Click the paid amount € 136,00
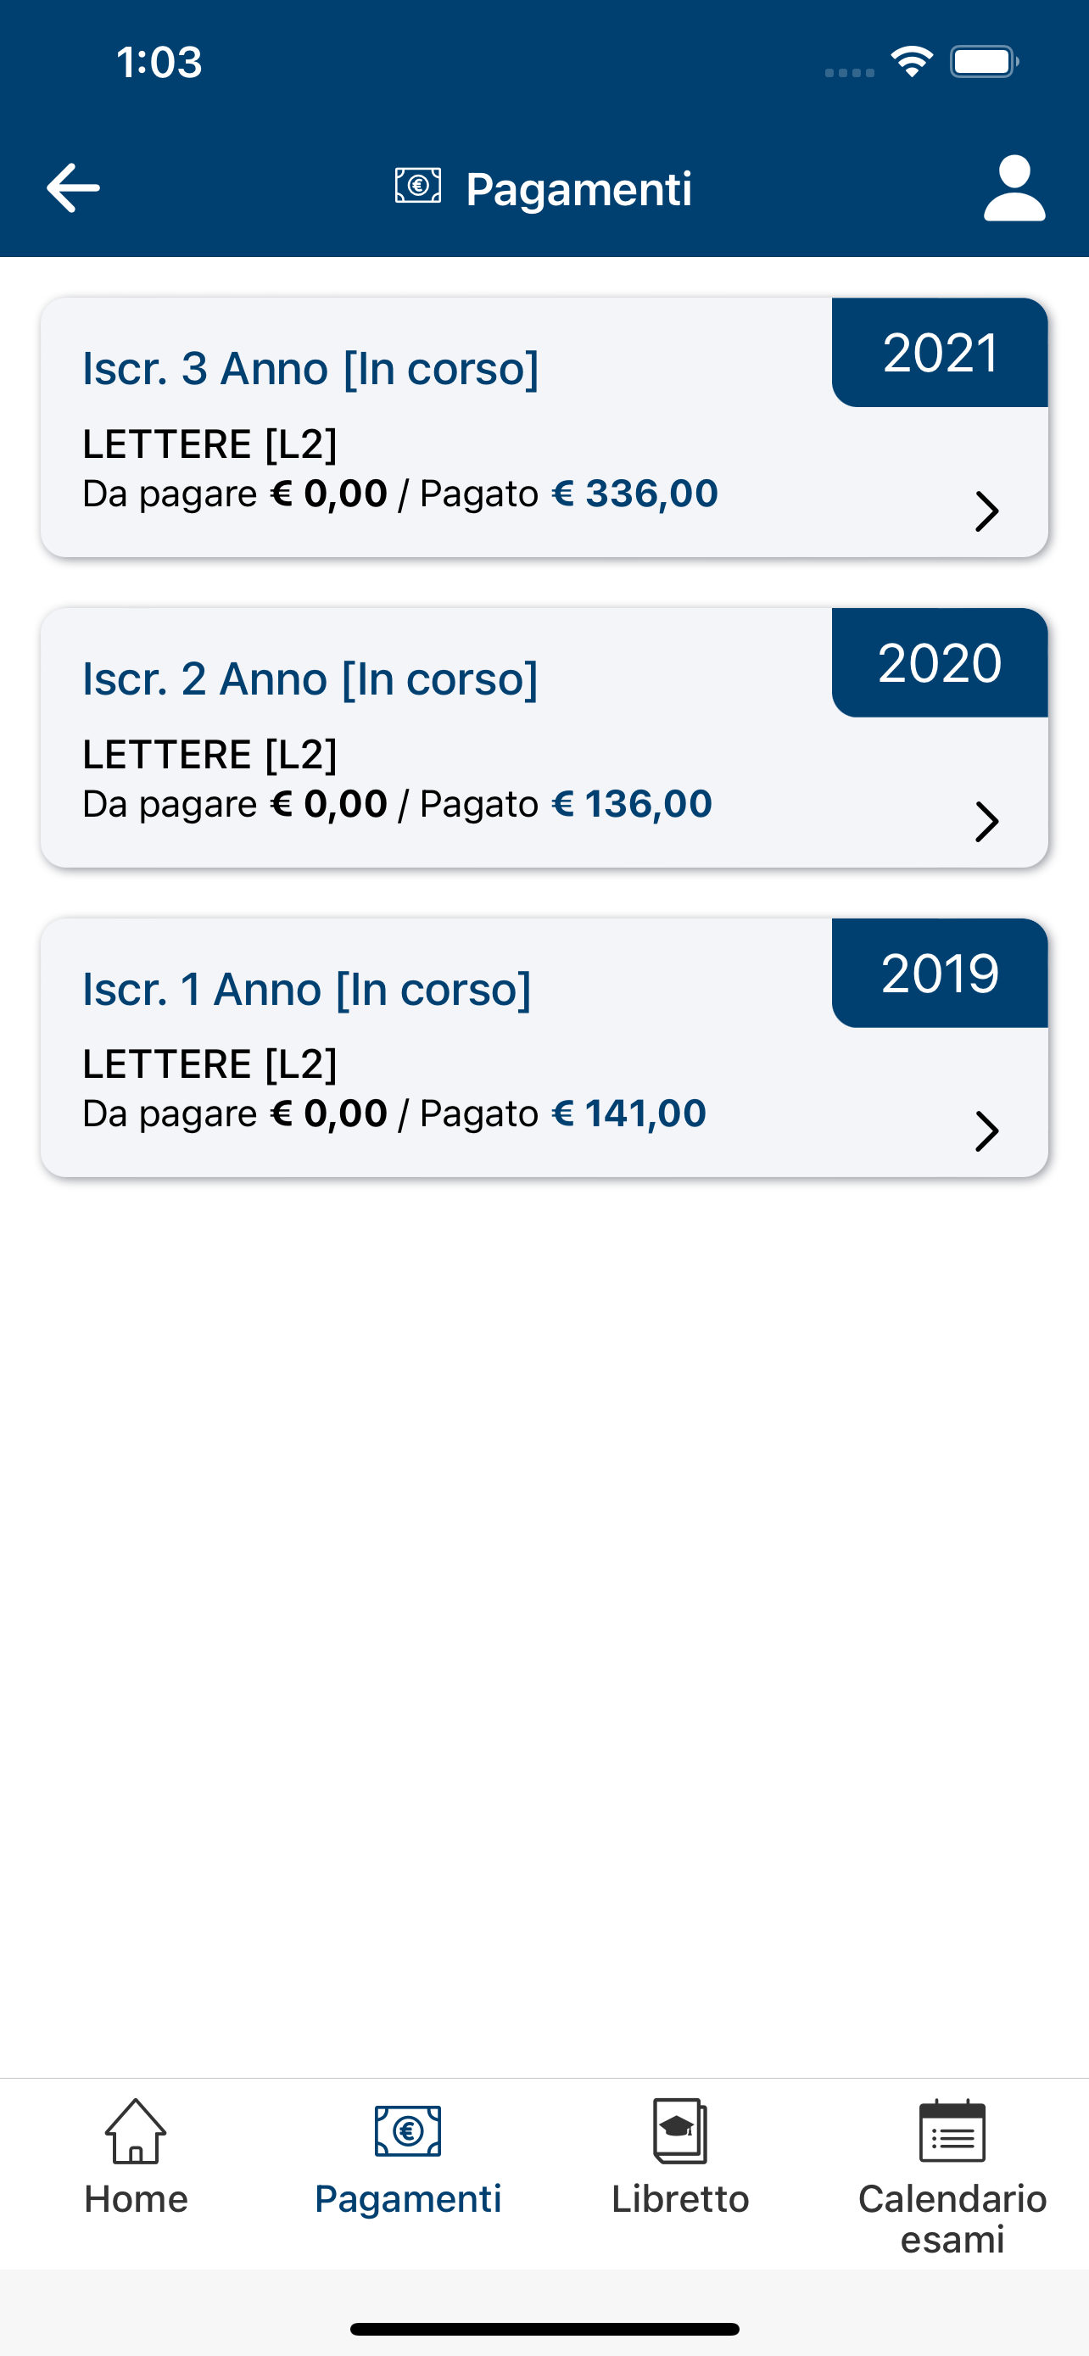The image size is (1089, 2356). (632, 804)
